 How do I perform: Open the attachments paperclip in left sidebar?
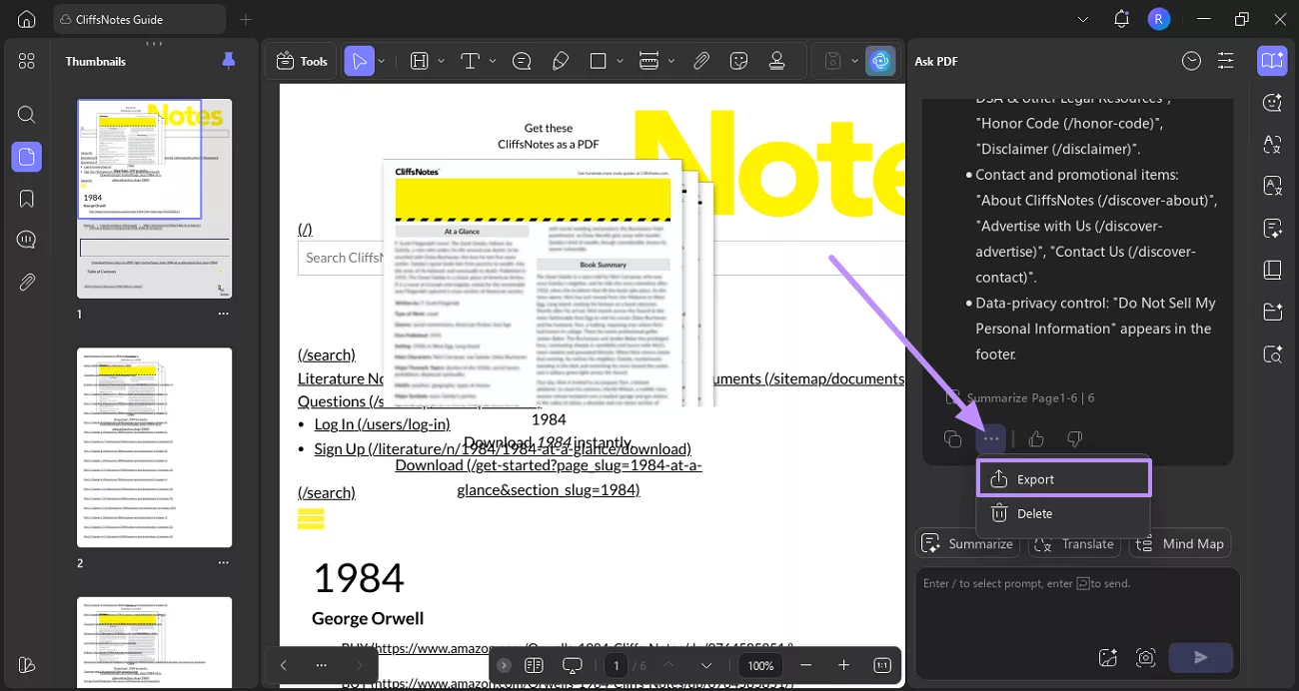tap(27, 283)
